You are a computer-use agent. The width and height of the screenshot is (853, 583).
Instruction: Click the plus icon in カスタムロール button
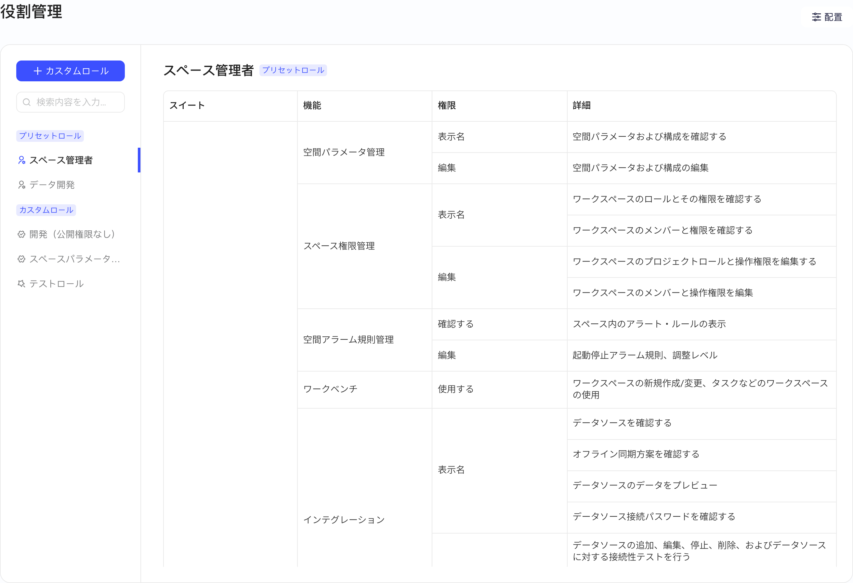tap(37, 71)
